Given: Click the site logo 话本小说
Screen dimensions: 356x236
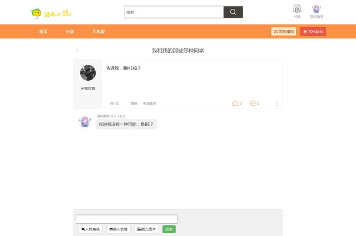Looking at the screenshot, I should [51, 13].
